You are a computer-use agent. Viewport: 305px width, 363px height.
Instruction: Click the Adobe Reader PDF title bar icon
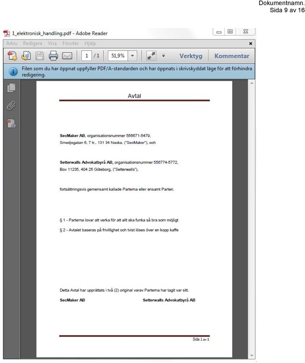click(7, 33)
